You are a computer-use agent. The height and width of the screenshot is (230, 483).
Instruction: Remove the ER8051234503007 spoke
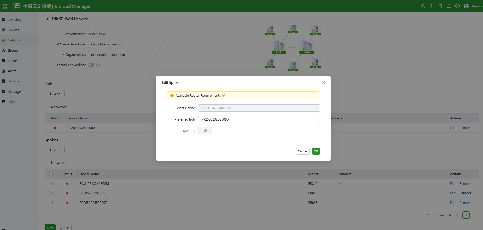465,203
